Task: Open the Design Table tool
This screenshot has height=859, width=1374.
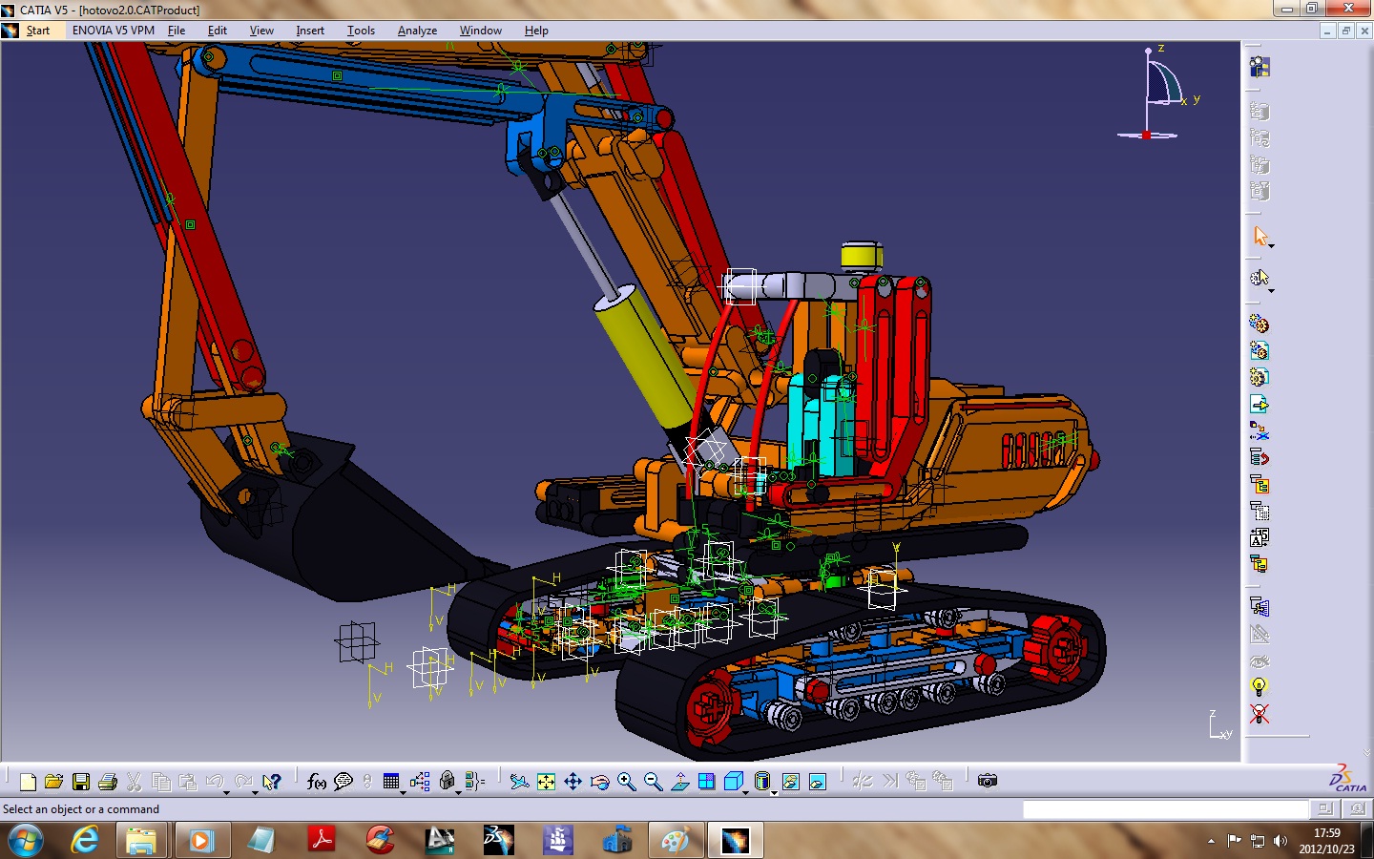Action: click(x=391, y=782)
